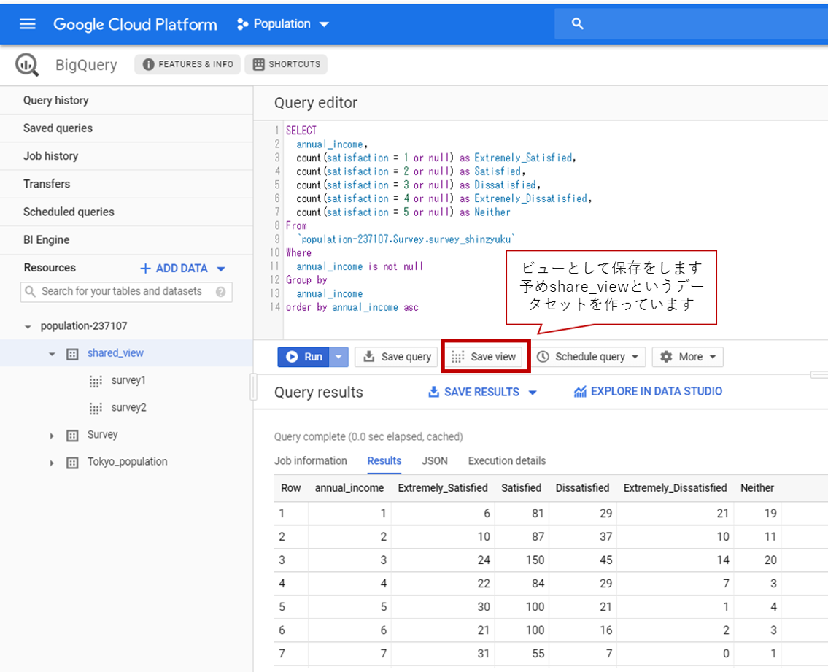The width and height of the screenshot is (828, 672).
Task: Open the Run button dropdown arrow
Action: coord(339,357)
